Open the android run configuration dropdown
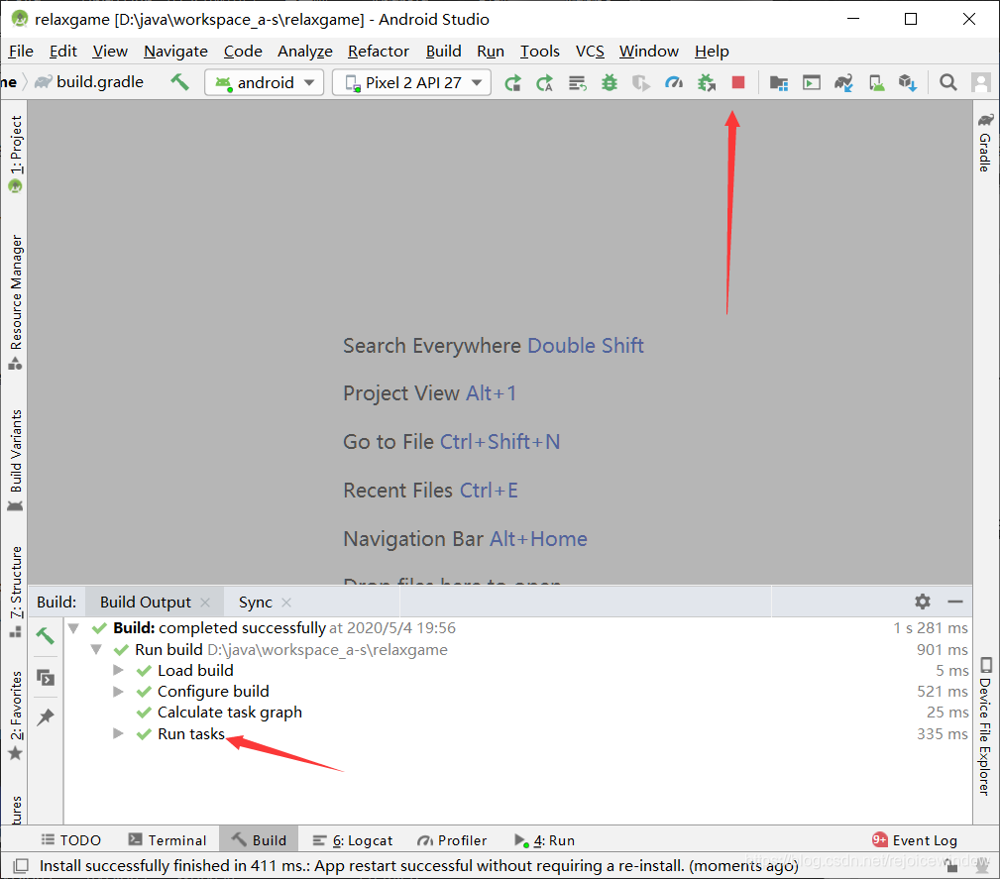This screenshot has height=879, width=1000. click(x=264, y=82)
